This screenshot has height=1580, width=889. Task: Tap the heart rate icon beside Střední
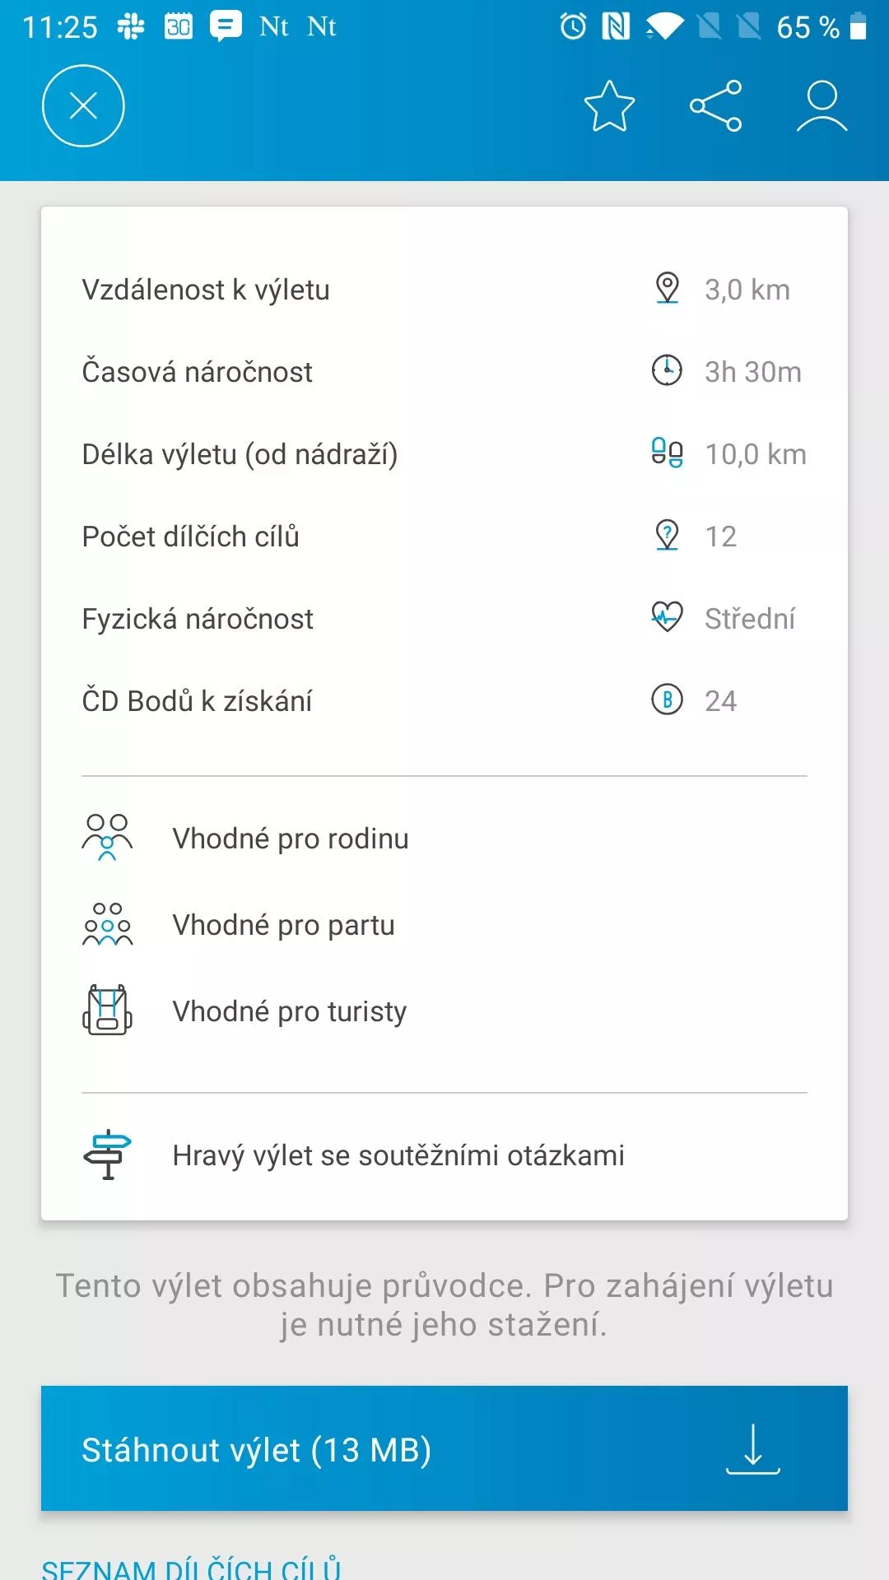pyautogui.click(x=667, y=616)
